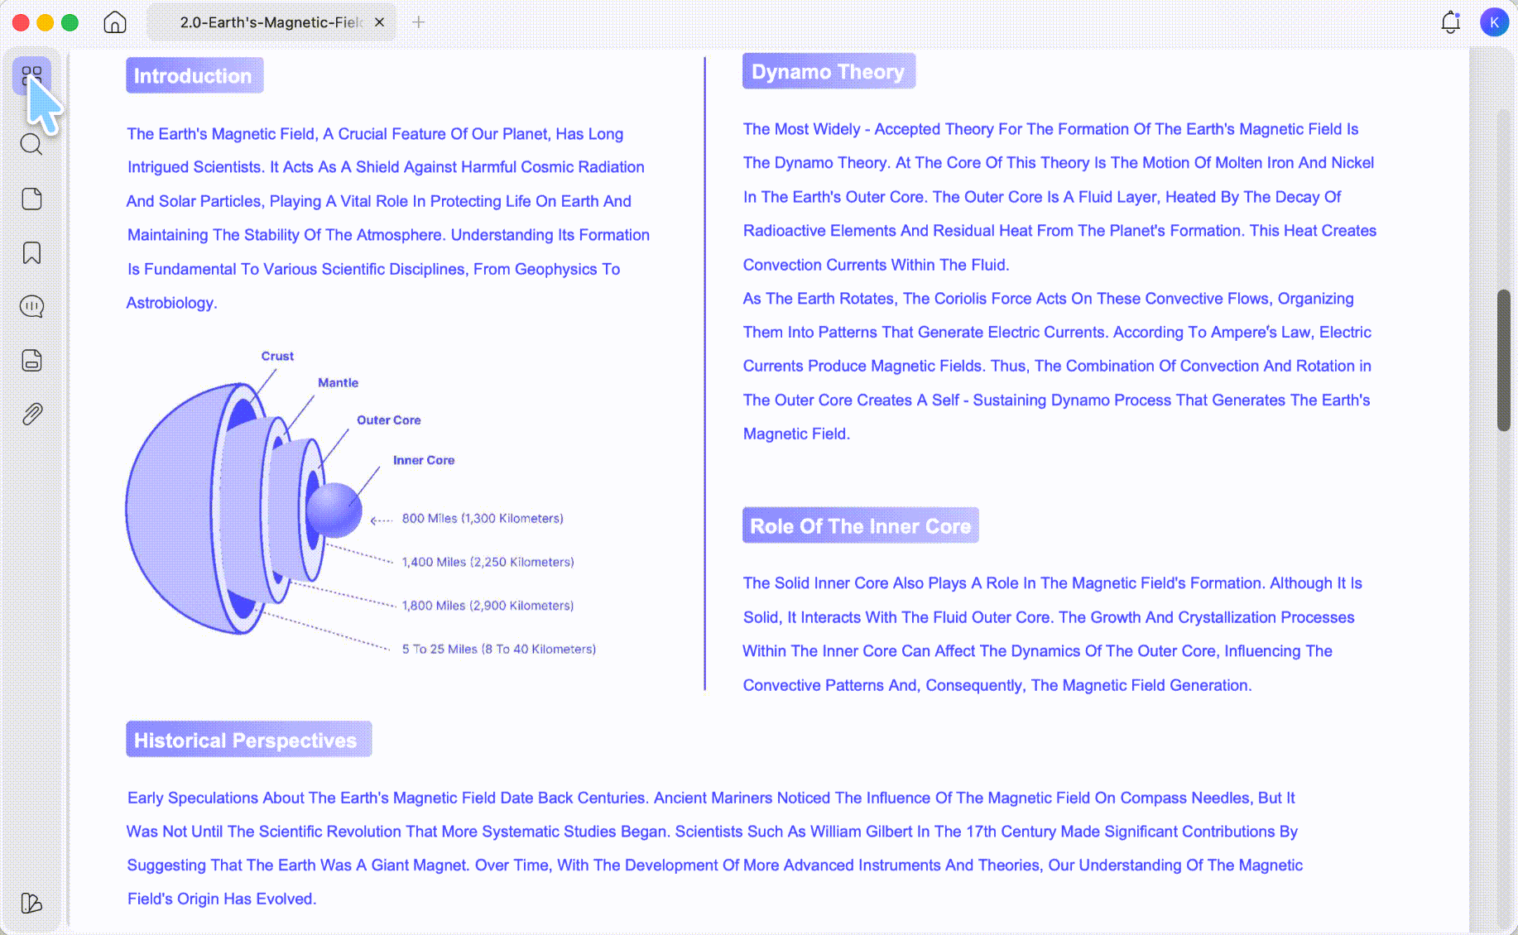Open the comments bubble icon in sidebar
Viewport: 1518px width, 935px height.
pyautogui.click(x=31, y=306)
